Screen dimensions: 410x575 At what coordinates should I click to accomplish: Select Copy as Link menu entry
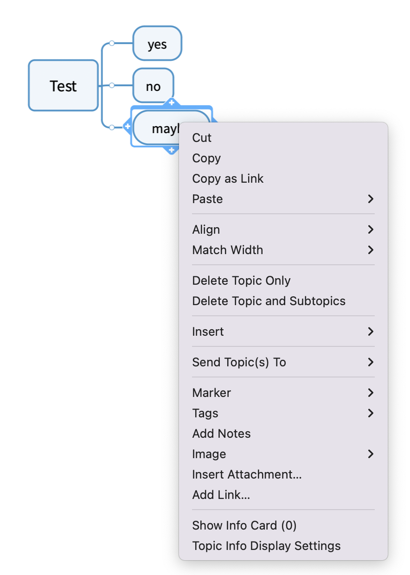pos(228,179)
